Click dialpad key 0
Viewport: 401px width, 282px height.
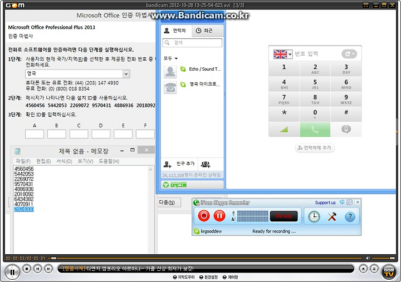tap(315, 114)
